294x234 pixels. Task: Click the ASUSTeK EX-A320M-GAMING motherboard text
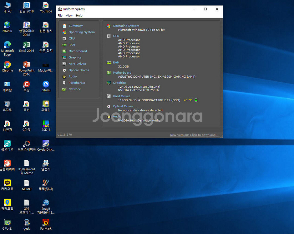[x=157, y=77]
